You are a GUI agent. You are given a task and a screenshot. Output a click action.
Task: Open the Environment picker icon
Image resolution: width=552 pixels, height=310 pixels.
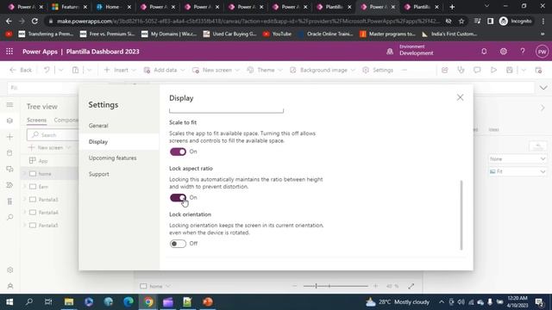[390, 52]
